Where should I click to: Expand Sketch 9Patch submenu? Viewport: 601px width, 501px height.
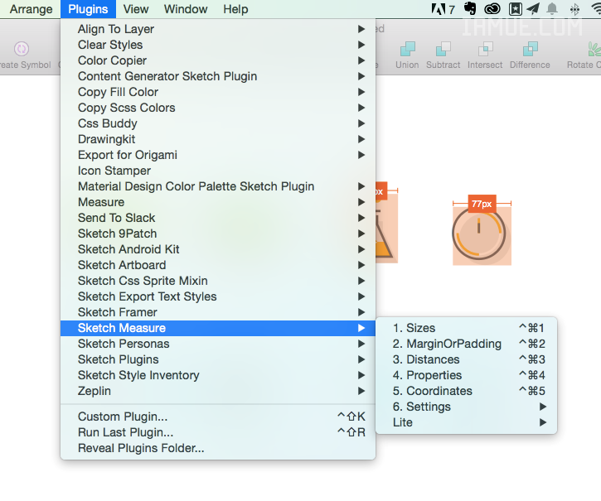[218, 234]
